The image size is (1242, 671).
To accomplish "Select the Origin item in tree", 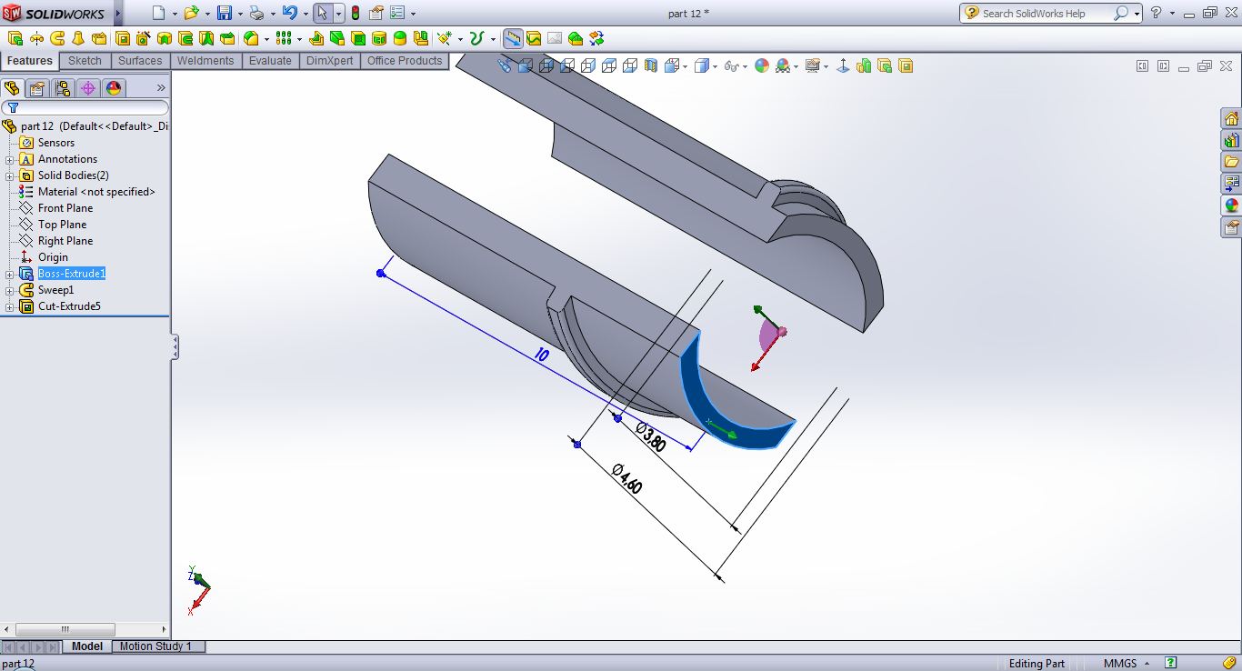I will tap(53, 257).
